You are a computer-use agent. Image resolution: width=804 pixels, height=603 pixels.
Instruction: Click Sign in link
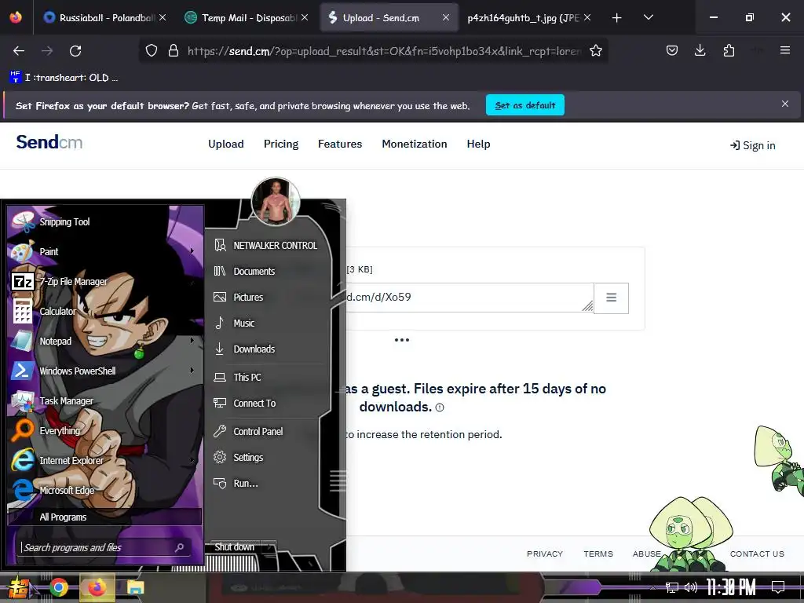point(753,145)
